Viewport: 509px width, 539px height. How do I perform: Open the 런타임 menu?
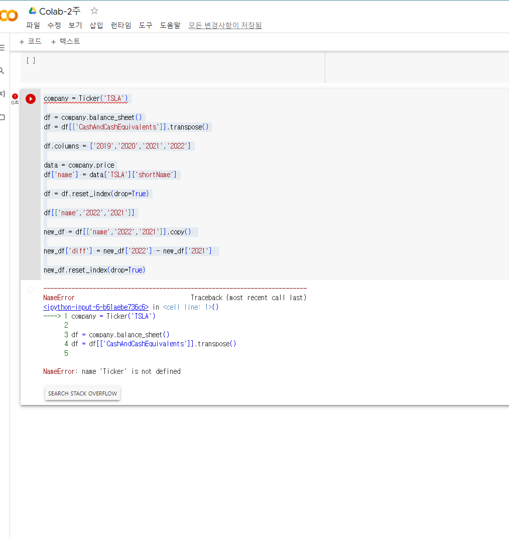(x=121, y=25)
